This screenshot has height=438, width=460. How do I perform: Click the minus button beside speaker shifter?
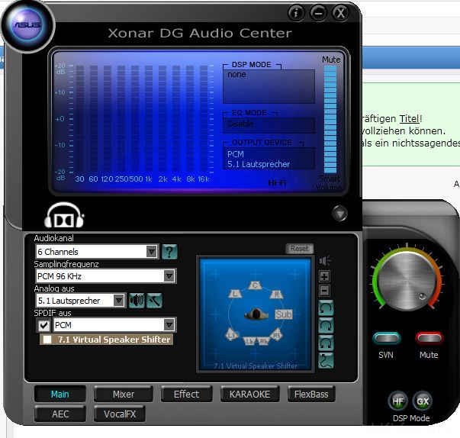click(x=324, y=291)
